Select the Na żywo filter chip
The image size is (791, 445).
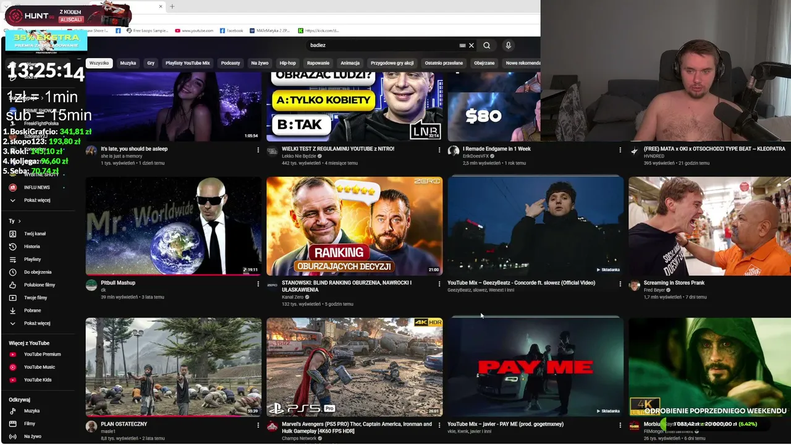[x=260, y=63]
